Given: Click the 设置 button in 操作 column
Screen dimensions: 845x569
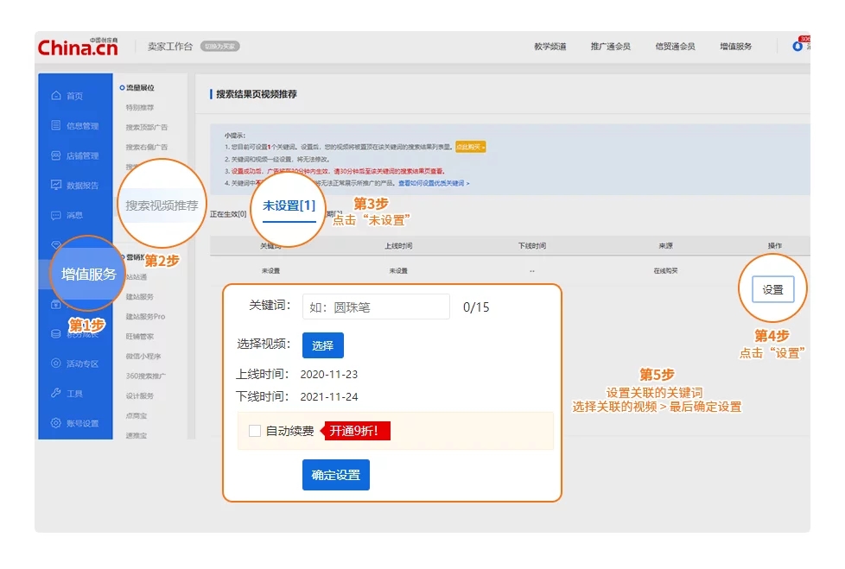Looking at the screenshot, I should click(x=772, y=290).
